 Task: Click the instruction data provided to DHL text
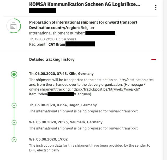[90, 148]
